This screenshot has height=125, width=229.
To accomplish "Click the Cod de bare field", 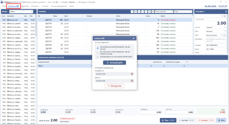I will coord(210,19).
